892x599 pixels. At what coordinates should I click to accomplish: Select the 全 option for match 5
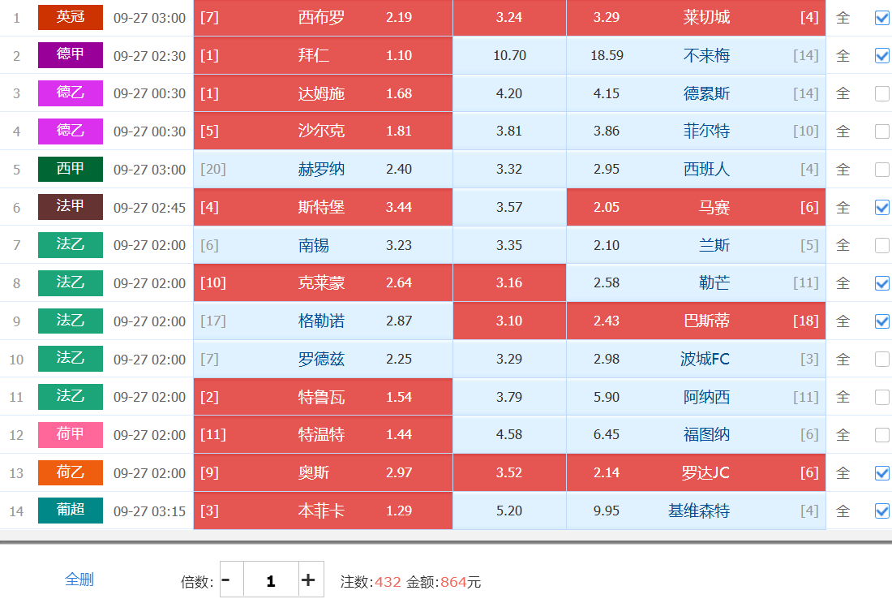(x=843, y=169)
